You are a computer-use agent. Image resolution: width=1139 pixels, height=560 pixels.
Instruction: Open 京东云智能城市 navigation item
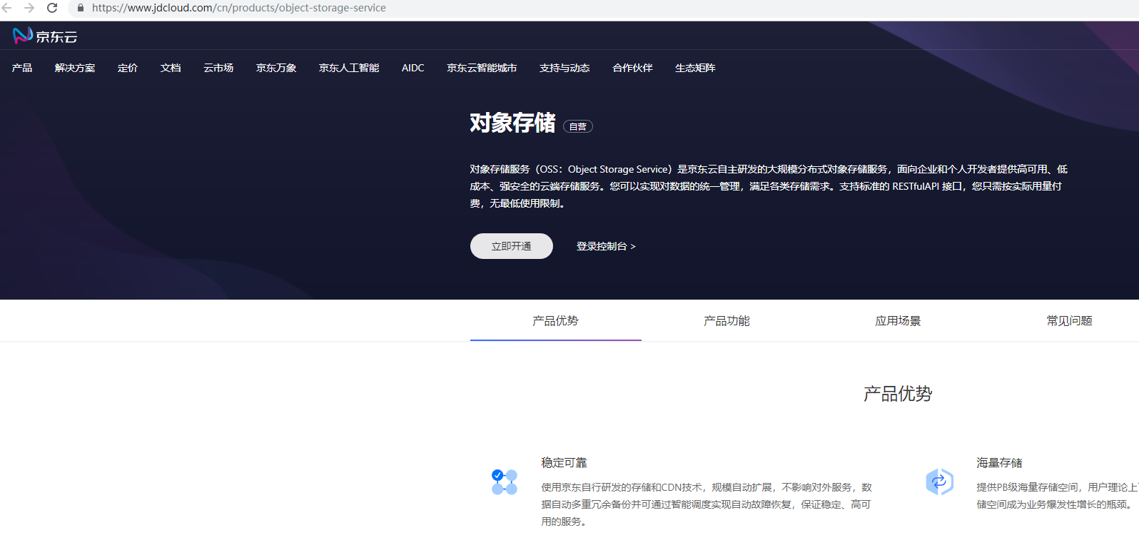pyautogui.click(x=482, y=68)
